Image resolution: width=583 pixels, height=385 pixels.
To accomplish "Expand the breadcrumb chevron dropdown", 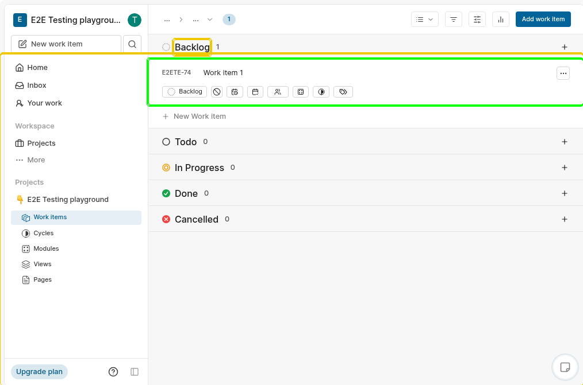I will 210,20.
